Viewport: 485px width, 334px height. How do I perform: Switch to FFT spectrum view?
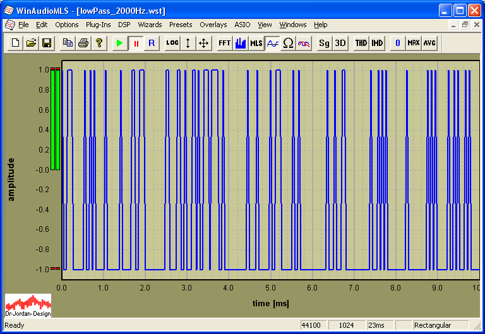(224, 43)
